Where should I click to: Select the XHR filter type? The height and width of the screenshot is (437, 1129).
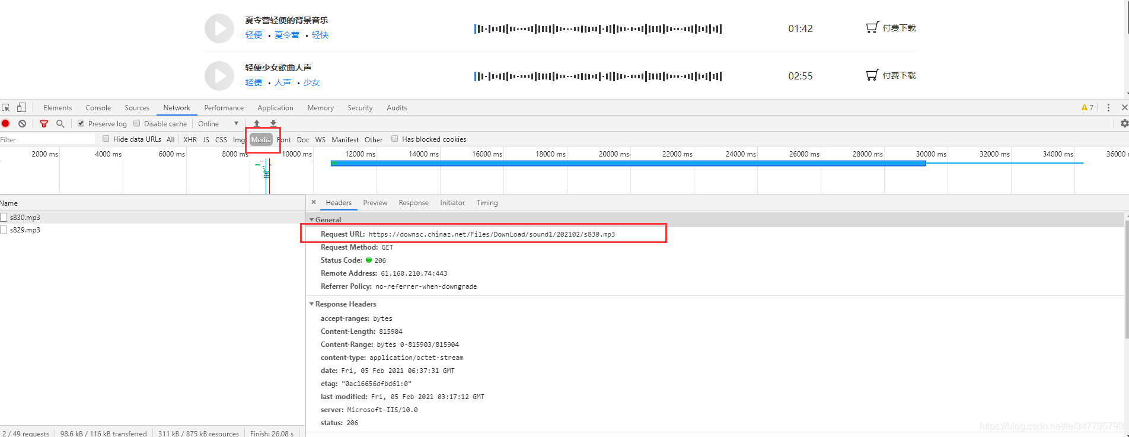click(190, 139)
